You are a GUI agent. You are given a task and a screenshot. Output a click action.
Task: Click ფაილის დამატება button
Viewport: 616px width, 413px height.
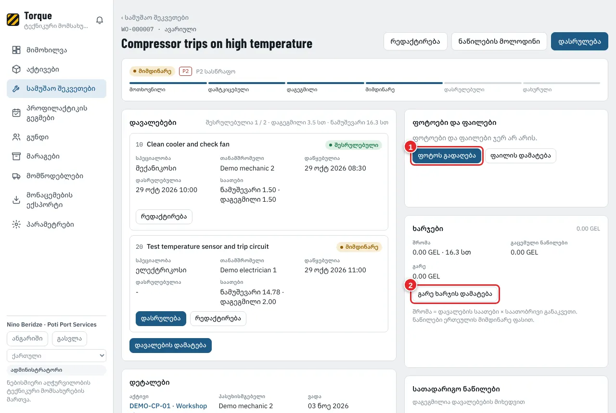pyautogui.click(x=521, y=156)
